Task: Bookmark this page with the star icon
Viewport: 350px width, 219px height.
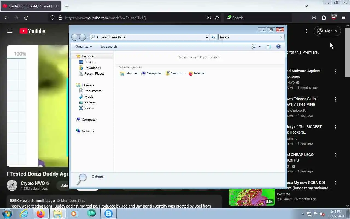Action: (x=217, y=18)
